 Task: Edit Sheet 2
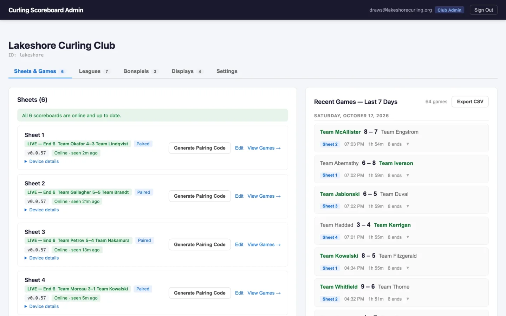[239, 196]
